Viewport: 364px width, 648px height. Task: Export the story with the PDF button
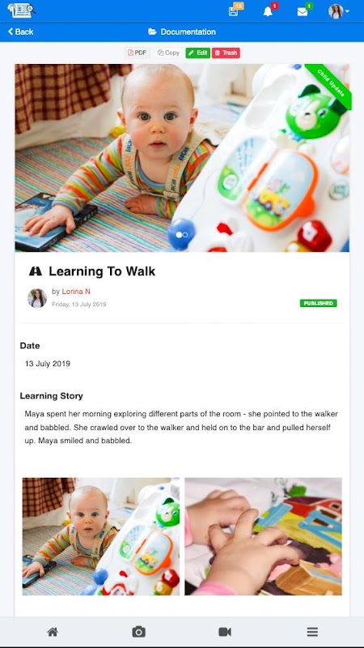tap(137, 53)
